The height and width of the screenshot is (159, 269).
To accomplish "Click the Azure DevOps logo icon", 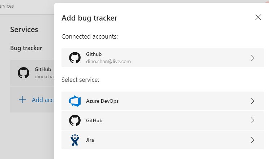I will click(75, 101).
